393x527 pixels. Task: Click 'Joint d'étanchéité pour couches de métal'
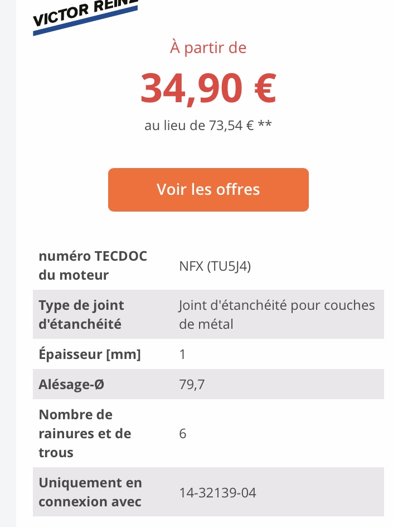coord(276,314)
